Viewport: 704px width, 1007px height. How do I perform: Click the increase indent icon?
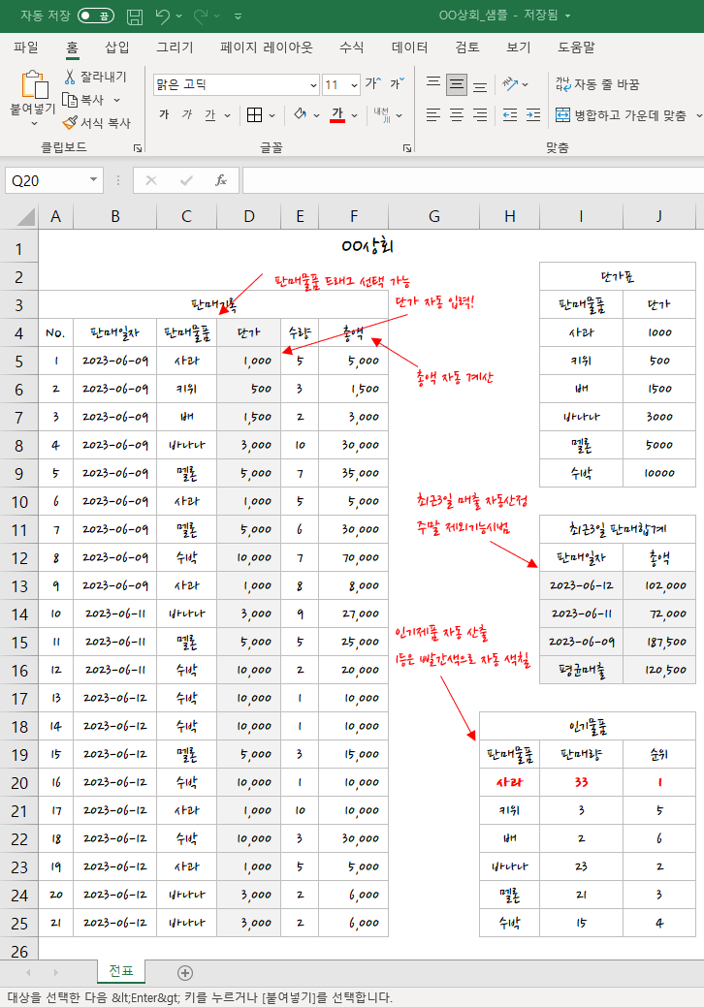(532, 115)
